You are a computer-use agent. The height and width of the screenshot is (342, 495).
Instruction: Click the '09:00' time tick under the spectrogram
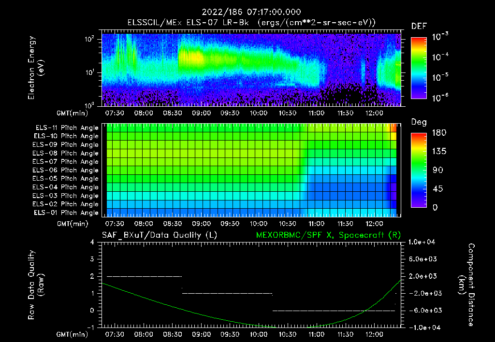(201, 113)
